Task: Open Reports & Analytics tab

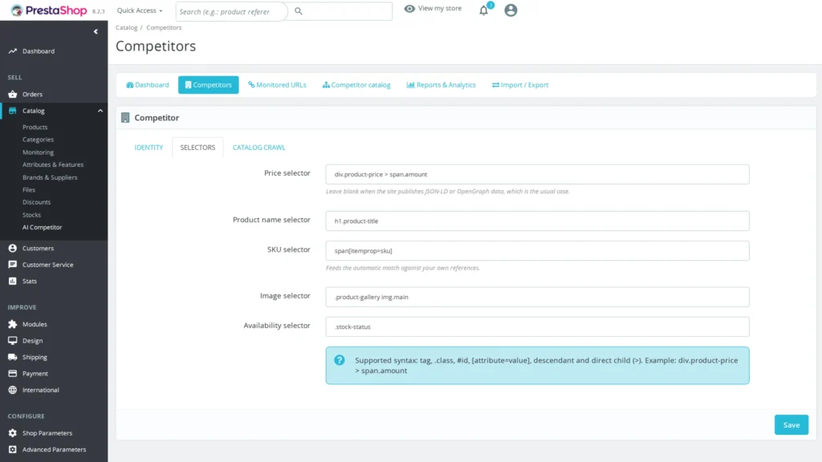Action: (x=442, y=85)
